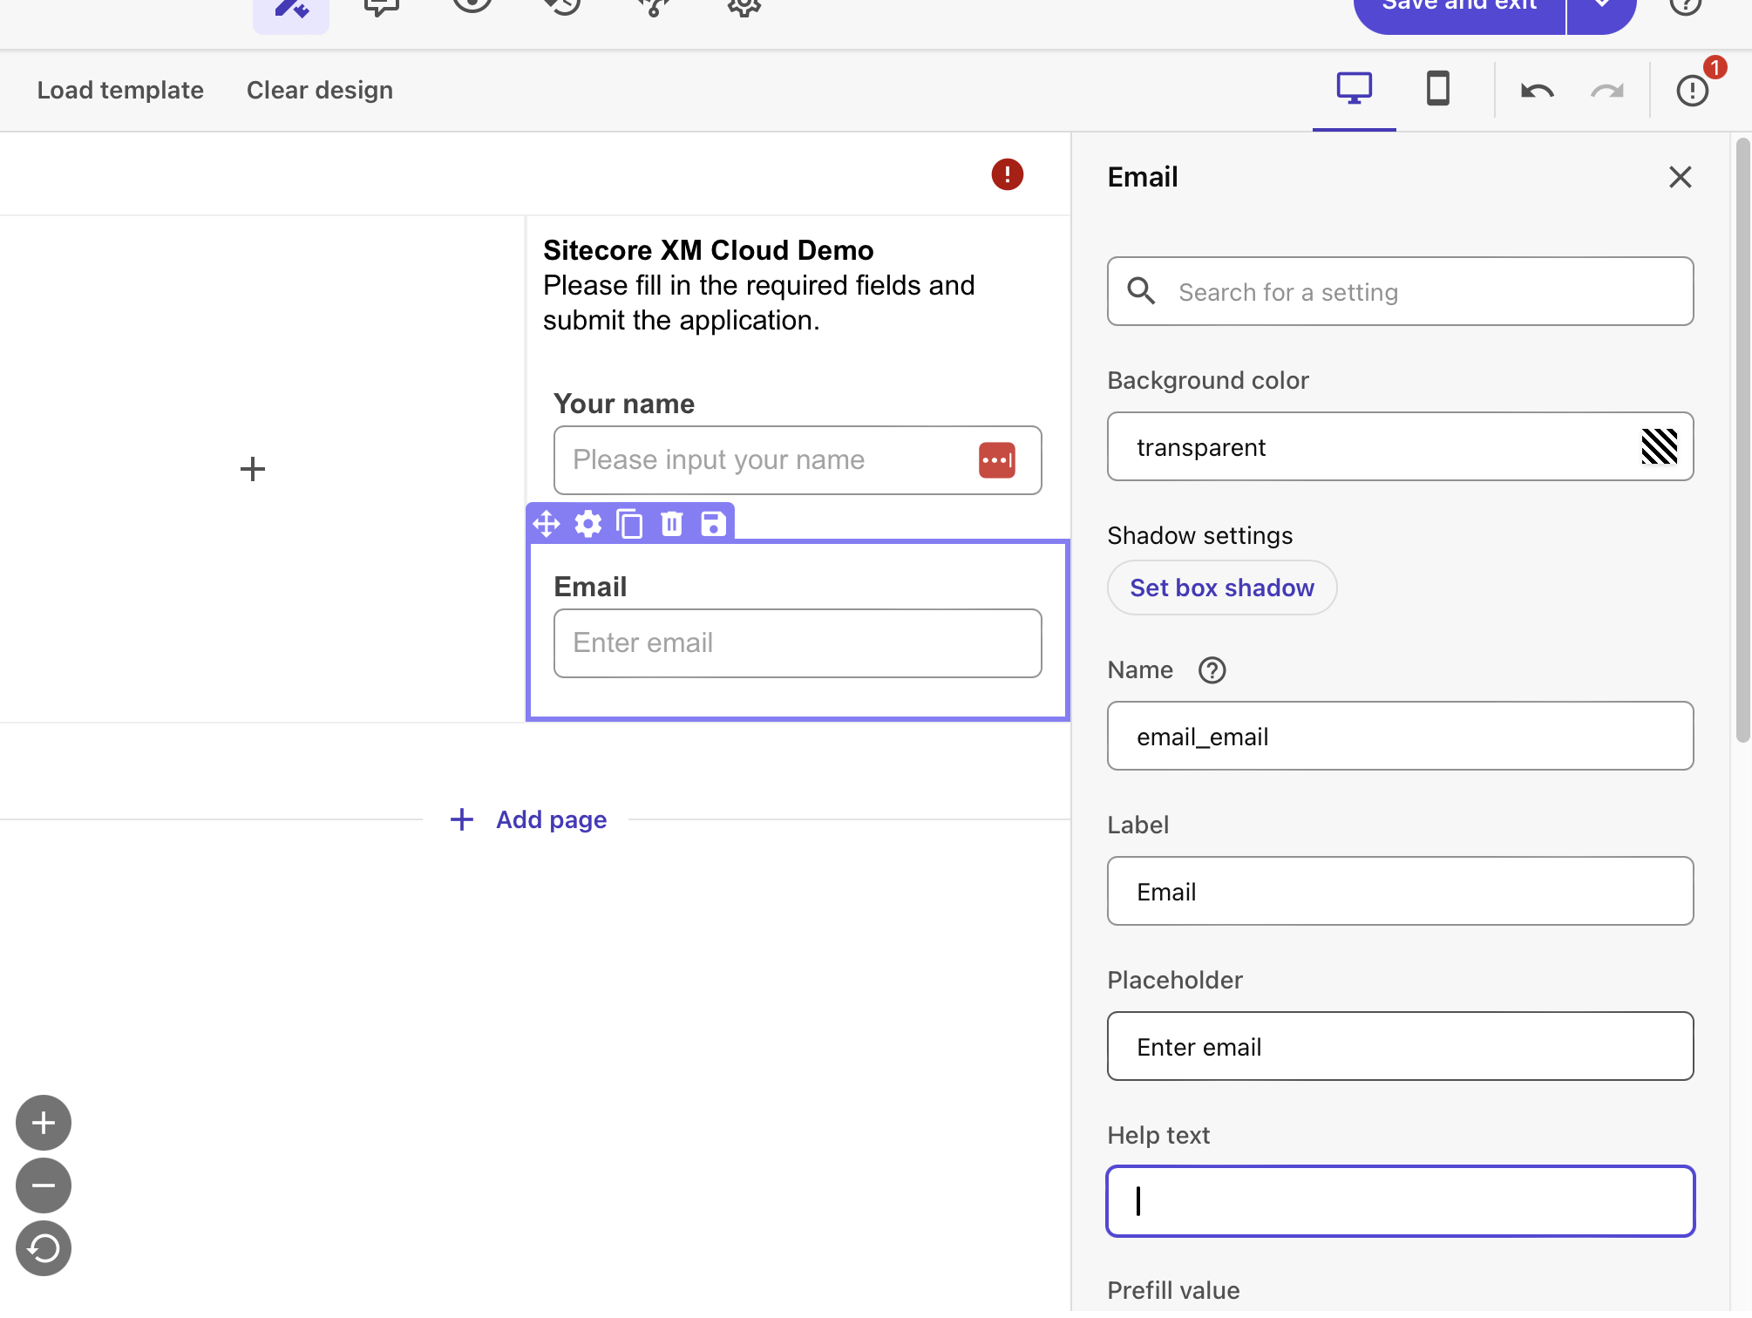1752x1318 pixels.
Task: Select the 'Please fill in the required fields' paragraph
Action: tap(758, 302)
